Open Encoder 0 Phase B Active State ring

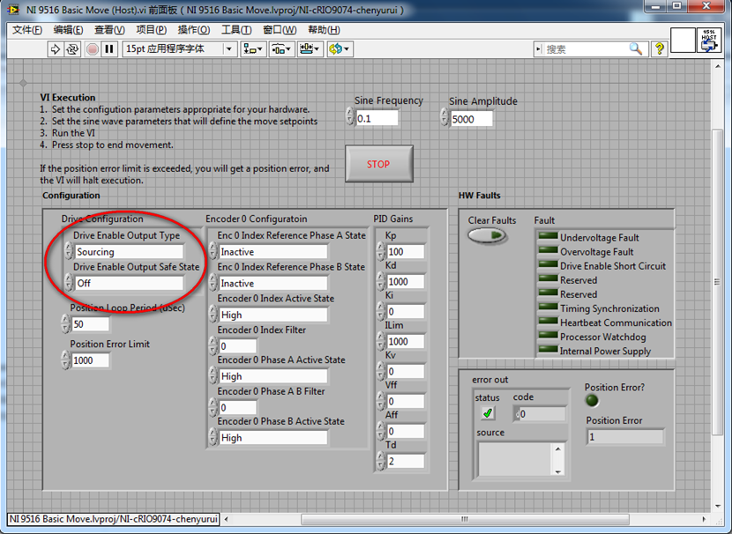pyautogui.click(x=273, y=437)
